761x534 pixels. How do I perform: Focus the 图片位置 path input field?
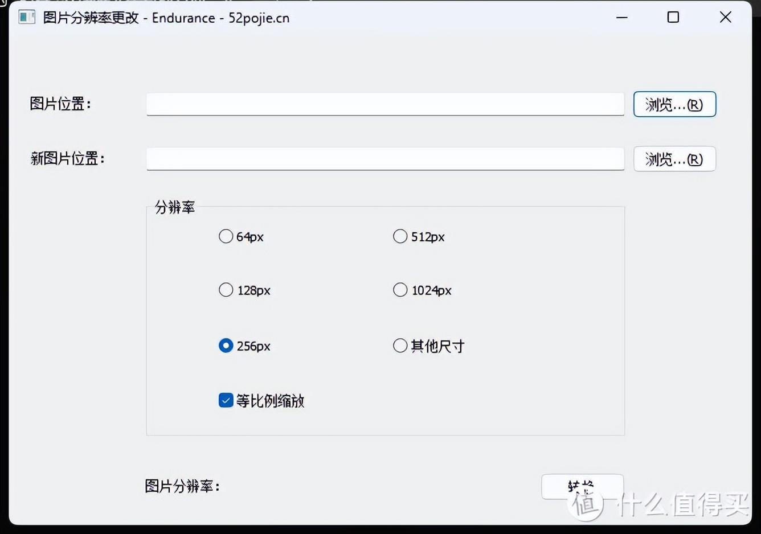[385, 104]
